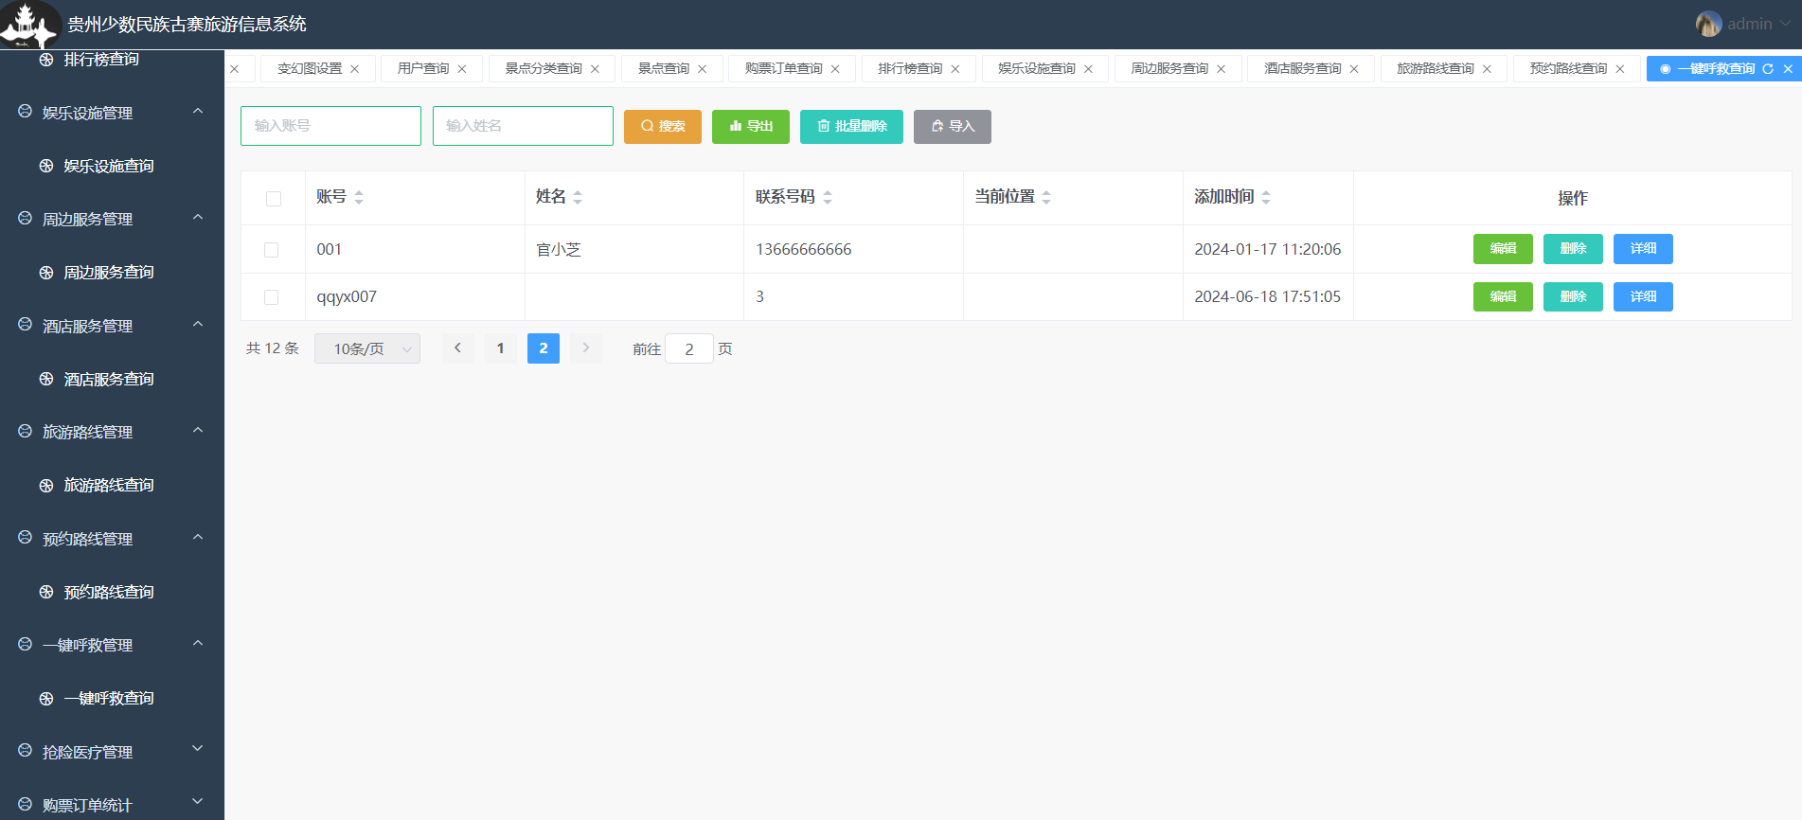Collapse the 酒店服务管理 menu
This screenshot has height=820, width=1802.
(x=198, y=325)
